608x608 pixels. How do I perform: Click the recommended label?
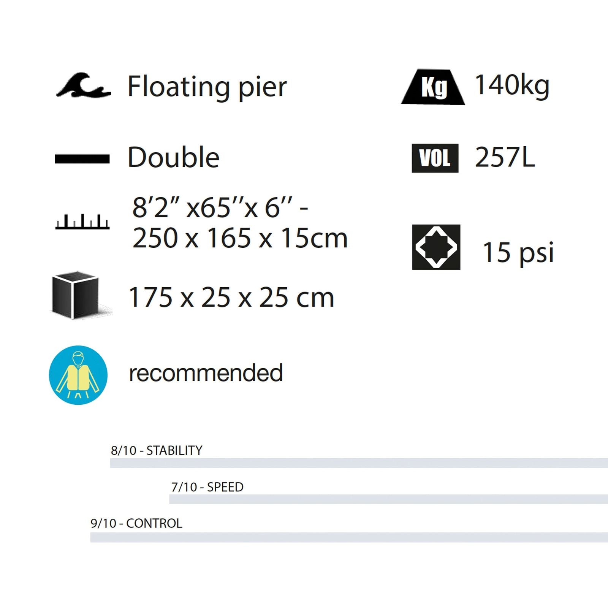click(206, 373)
